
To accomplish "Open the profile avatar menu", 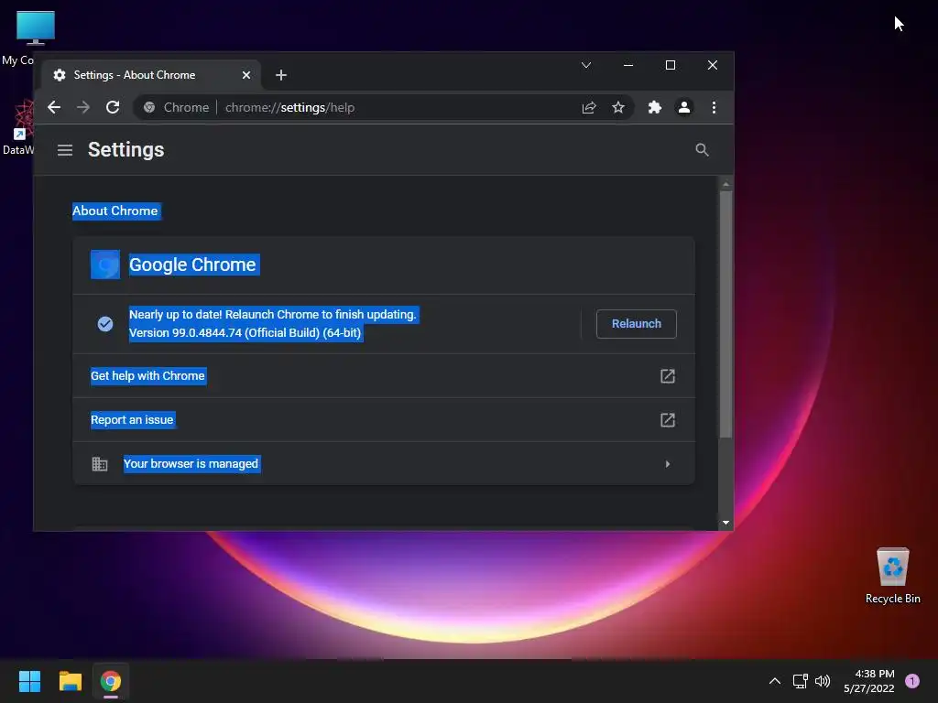I will 683,108.
